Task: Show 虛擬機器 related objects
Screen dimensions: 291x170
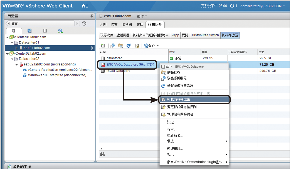Action: tap(123, 35)
